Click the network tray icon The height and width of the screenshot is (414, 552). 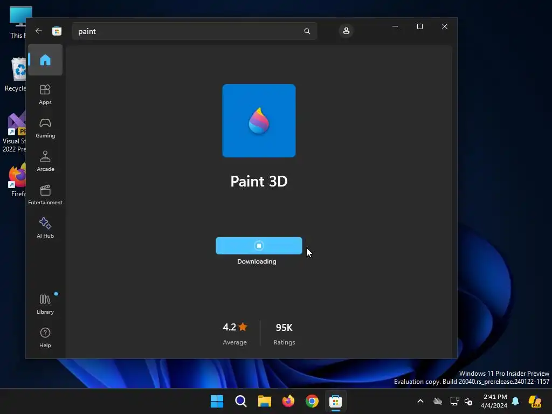pos(454,401)
